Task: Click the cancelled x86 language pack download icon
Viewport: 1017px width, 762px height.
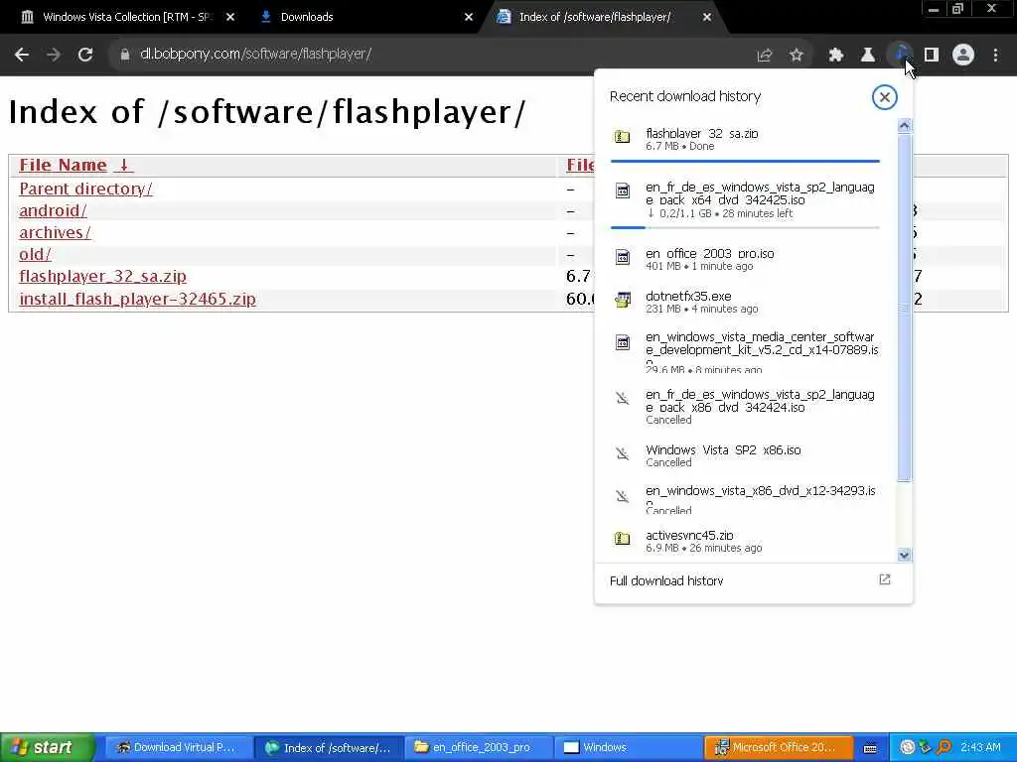Action: pos(622,399)
